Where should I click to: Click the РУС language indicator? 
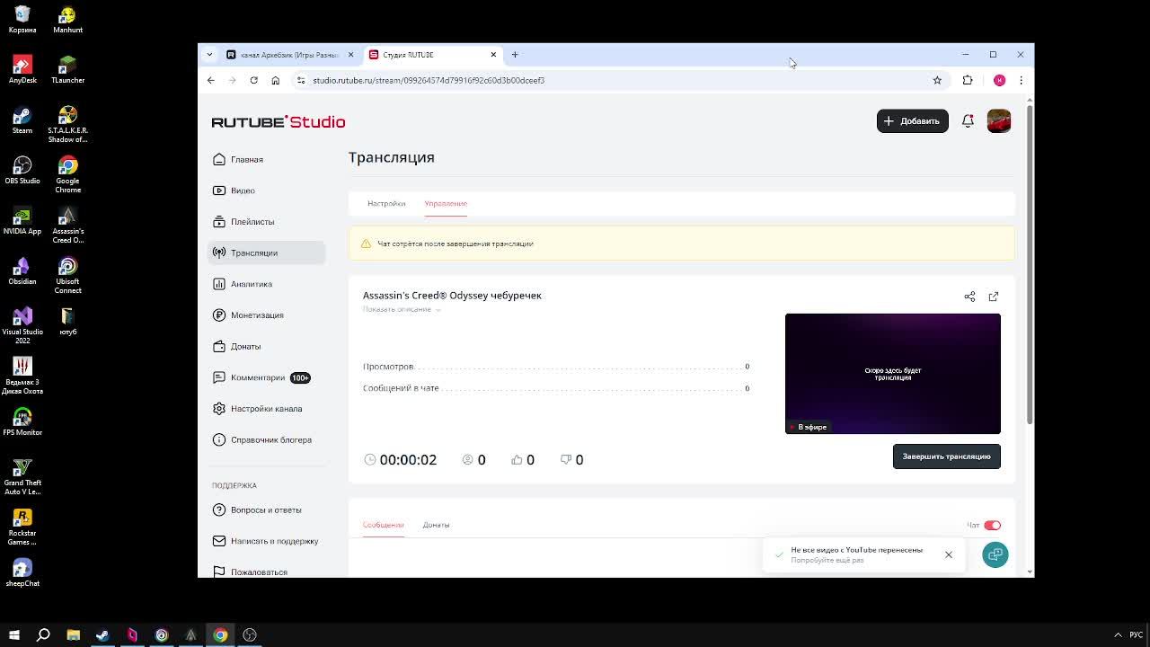[x=1137, y=635]
